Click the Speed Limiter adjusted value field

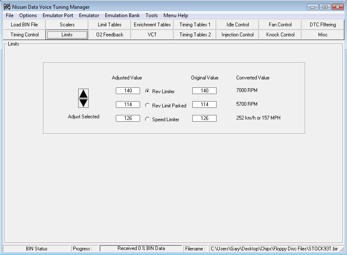128,118
